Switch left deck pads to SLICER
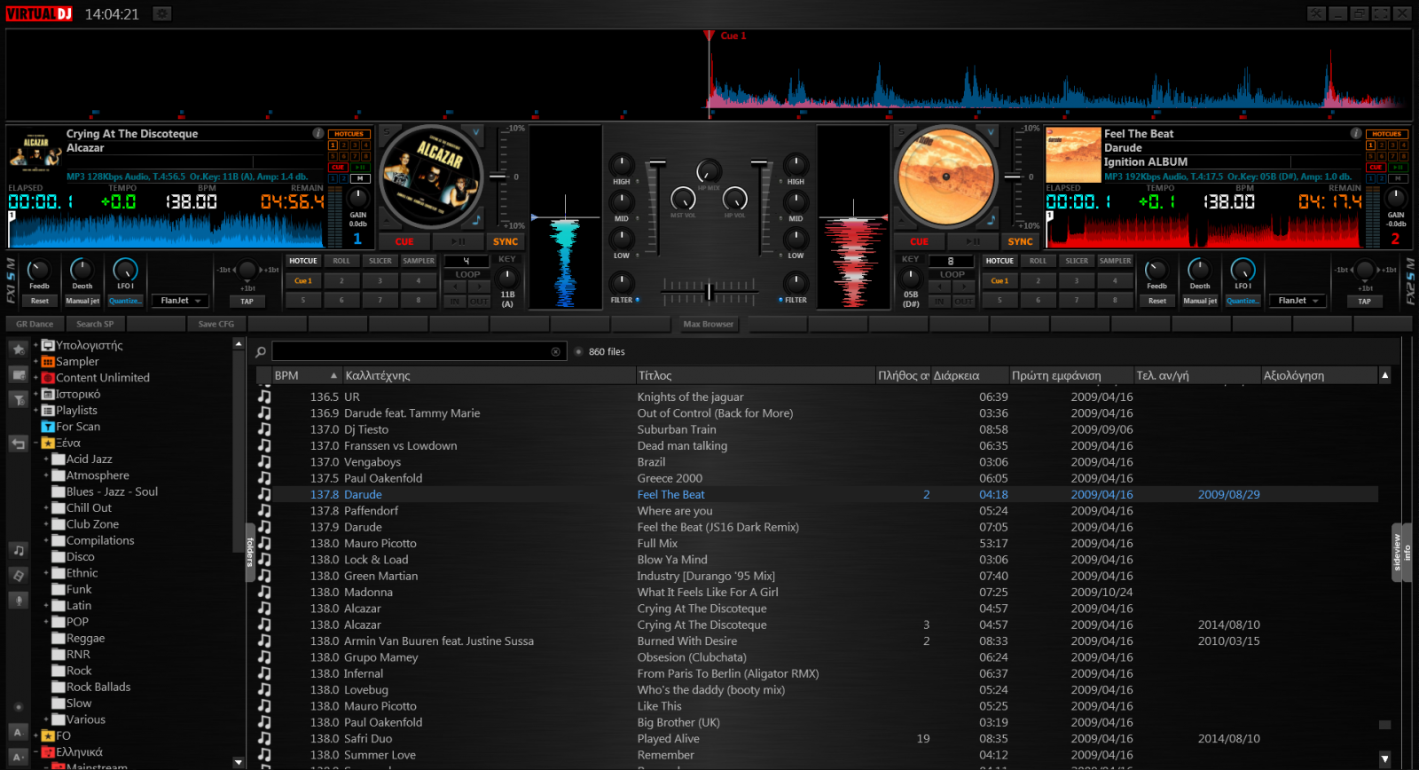This screenshot has height=770, width=1419. (x=380, y=261)
